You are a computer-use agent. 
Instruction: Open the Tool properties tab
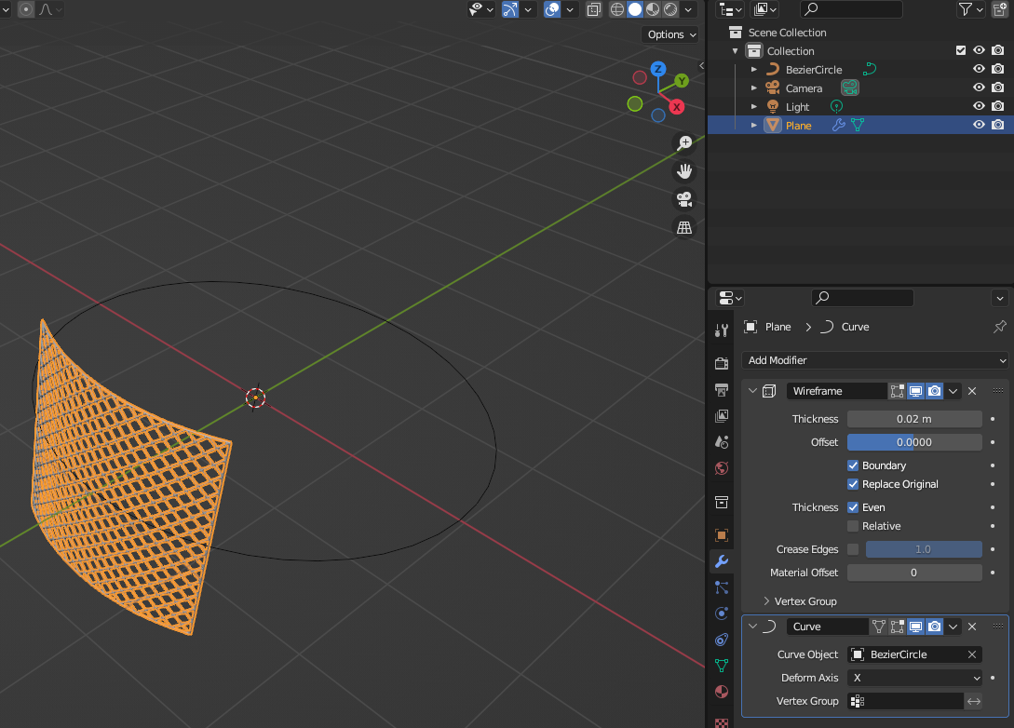coord(722,330)
